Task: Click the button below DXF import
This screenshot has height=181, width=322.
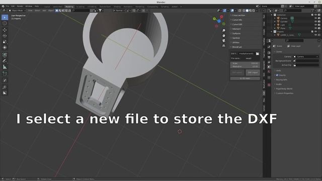Action: 245,78
